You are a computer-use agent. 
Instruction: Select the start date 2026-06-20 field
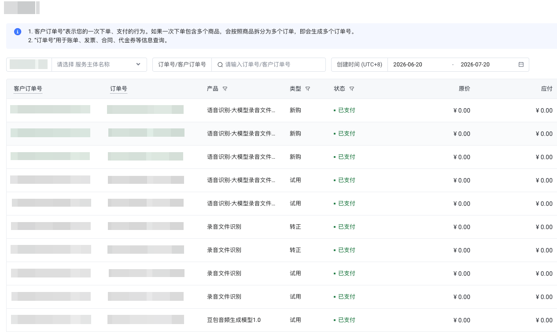click(x=407, y=65)
